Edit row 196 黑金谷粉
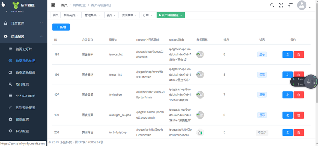318x146 pixels. pos(287,74)
